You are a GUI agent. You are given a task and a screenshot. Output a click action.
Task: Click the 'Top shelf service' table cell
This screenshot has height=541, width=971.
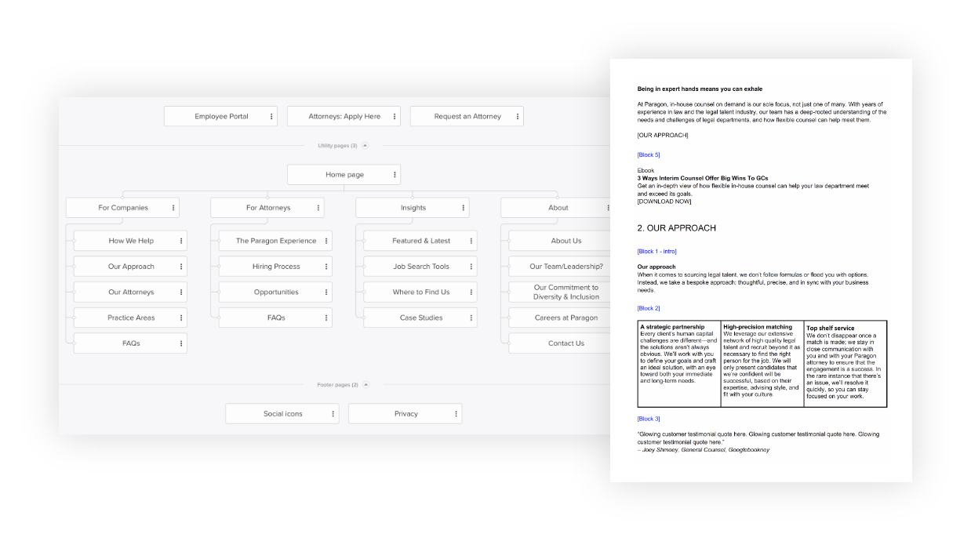click(846, 364)
